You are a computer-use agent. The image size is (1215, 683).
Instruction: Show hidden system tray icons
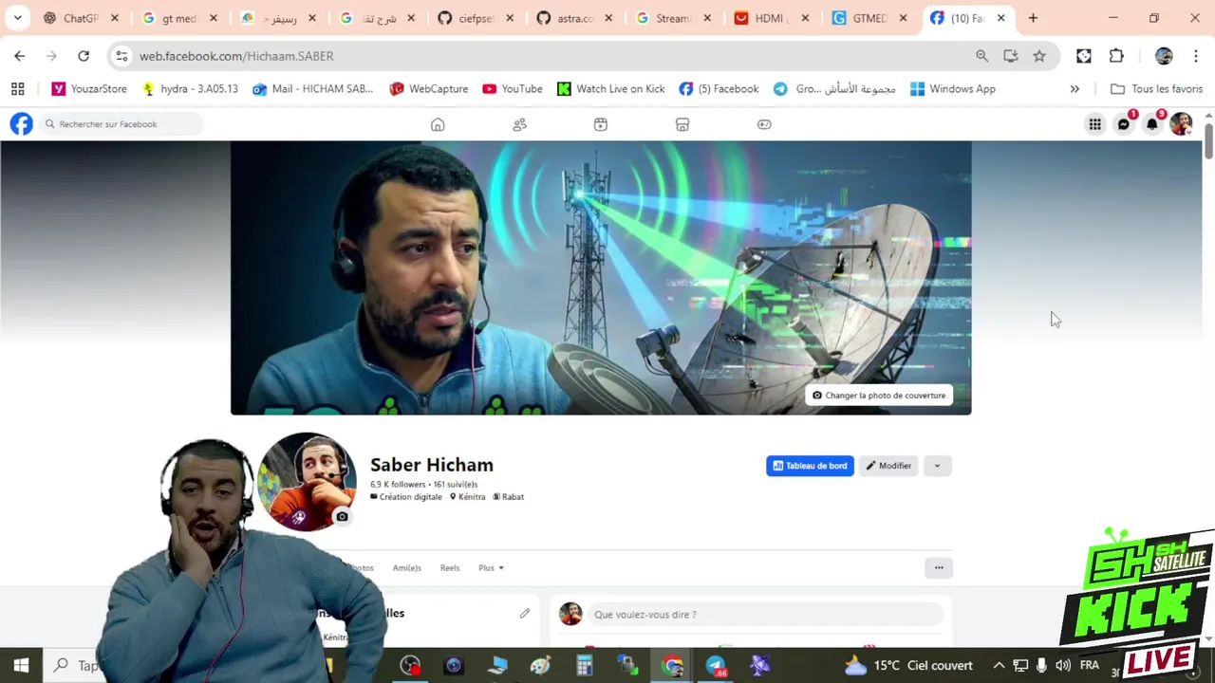(x=999, y=666)
